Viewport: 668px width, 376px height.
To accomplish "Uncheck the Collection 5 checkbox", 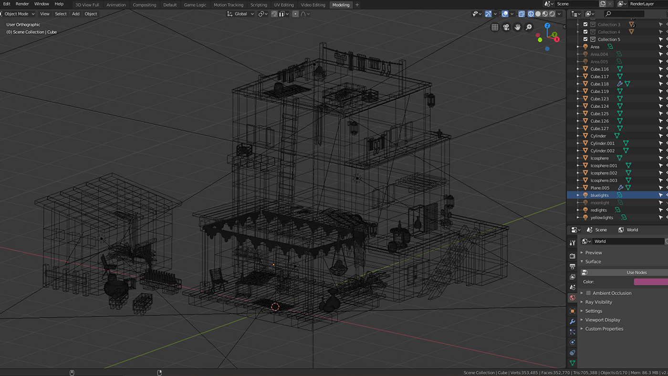I will click(585, 39).
